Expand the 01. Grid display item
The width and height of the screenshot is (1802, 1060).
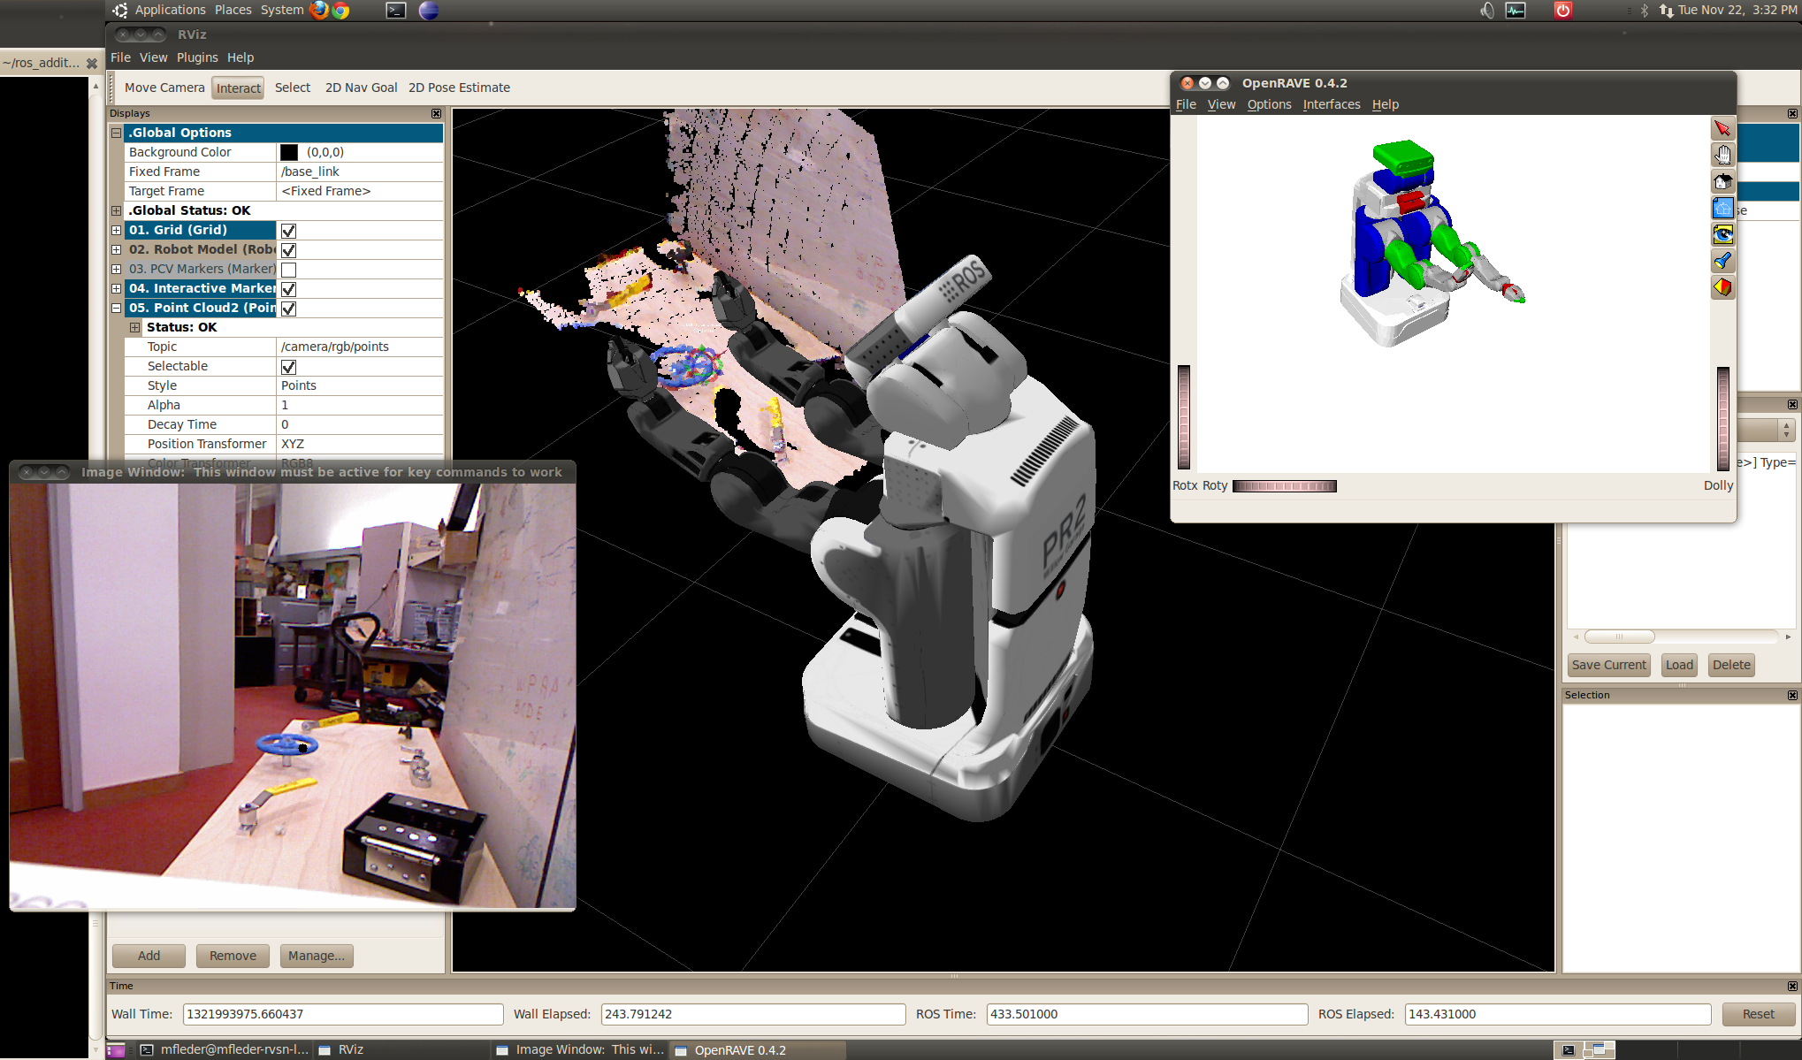coord(116,230)
